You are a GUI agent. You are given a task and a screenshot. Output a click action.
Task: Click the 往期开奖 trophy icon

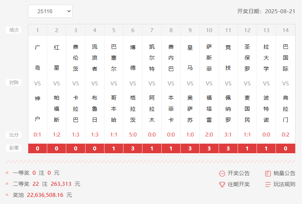pyautogui.click(x=222, y=184)
